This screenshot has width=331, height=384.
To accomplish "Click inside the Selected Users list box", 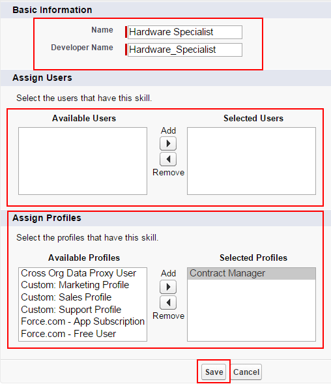I will (252, 161).
